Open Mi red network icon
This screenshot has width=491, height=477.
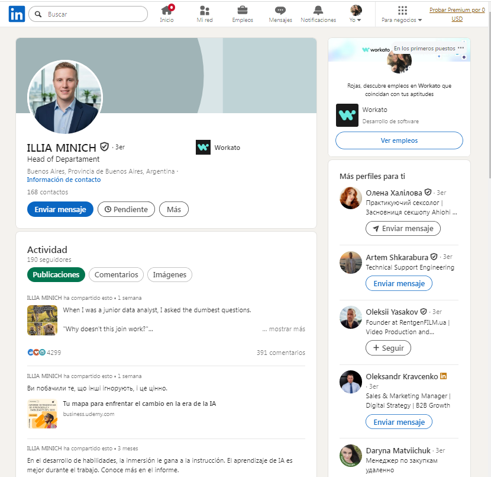(205, 11)
